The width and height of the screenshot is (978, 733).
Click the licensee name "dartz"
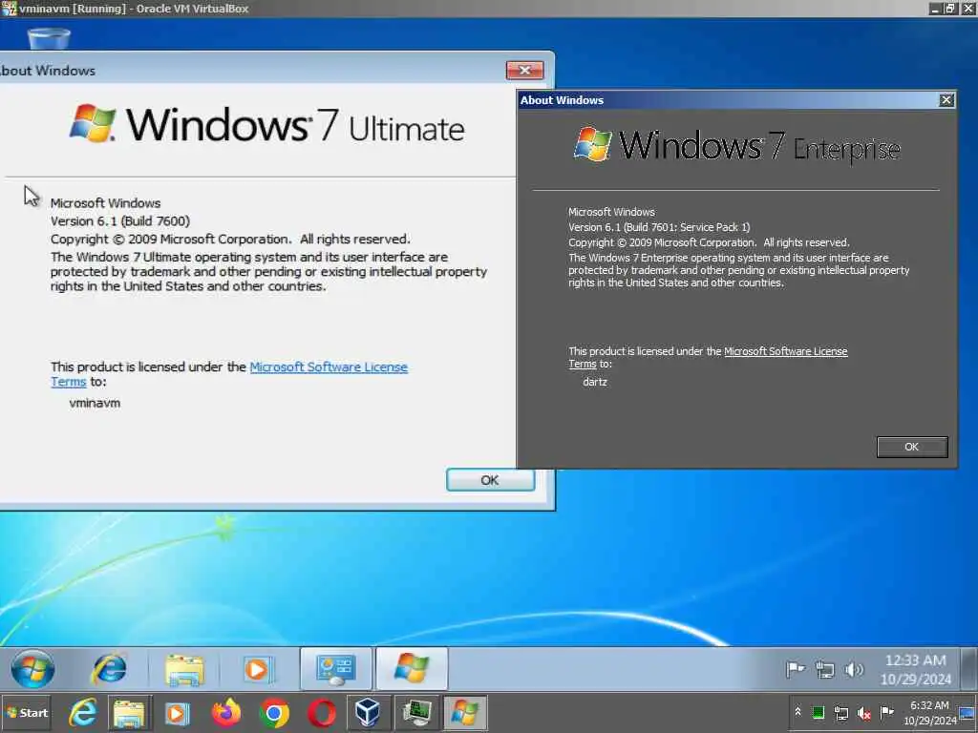click(594, 382)
